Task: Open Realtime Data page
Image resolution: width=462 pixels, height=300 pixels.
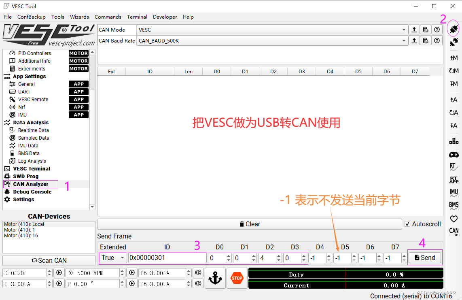Action: [x=33, y=130]
